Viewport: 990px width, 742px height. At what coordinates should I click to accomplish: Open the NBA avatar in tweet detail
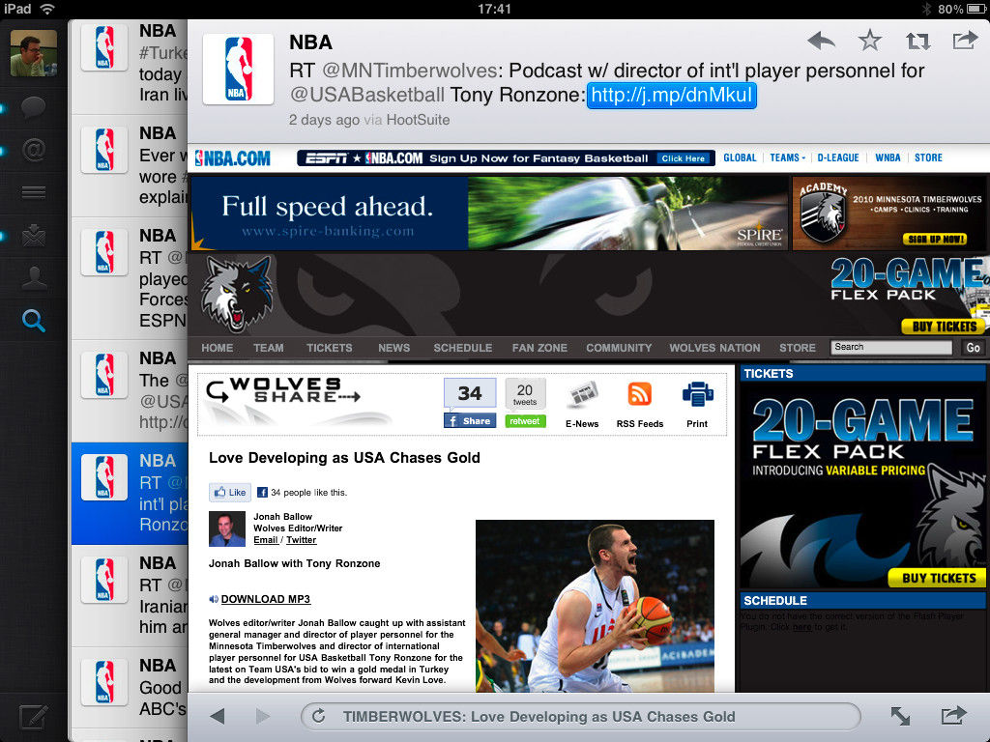[238, 69]
